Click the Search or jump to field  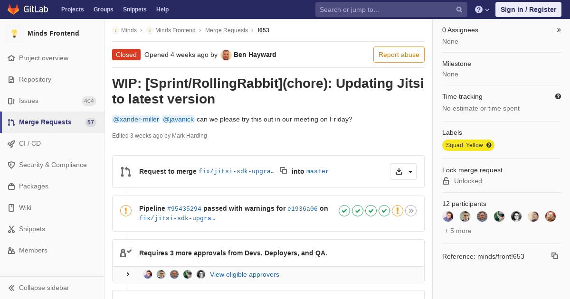[x=391, y=9]
